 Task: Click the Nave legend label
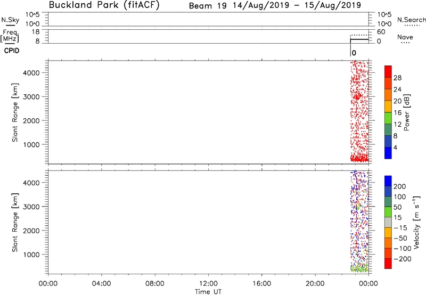tap(405, 37)
